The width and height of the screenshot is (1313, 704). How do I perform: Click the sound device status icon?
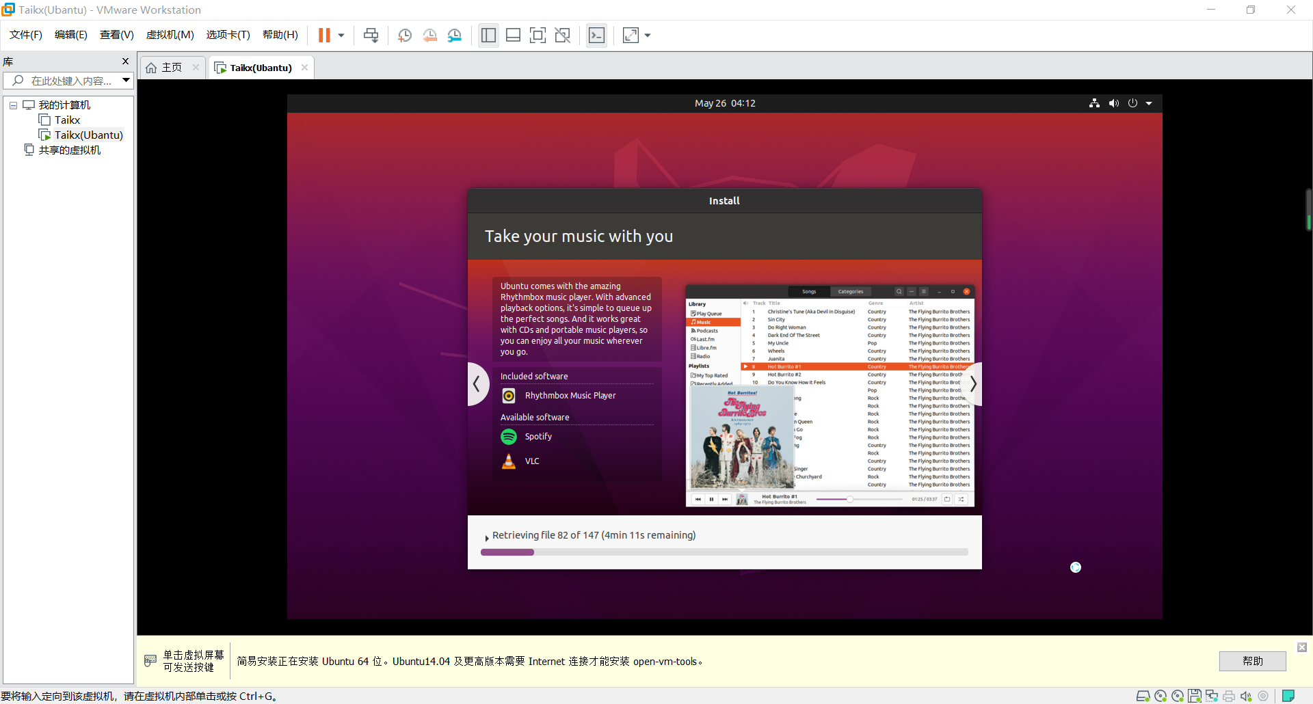coord(1245,696)
